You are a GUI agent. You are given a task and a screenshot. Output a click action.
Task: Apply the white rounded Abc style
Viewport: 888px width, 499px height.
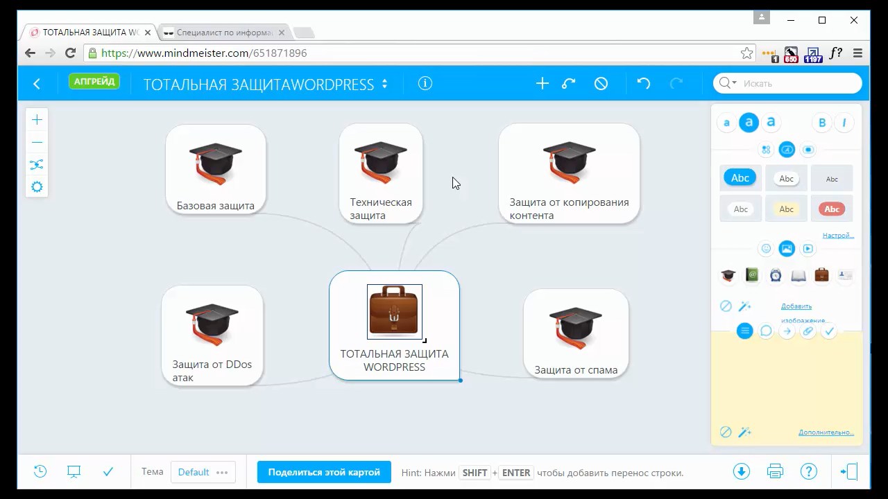pos(786,178)
